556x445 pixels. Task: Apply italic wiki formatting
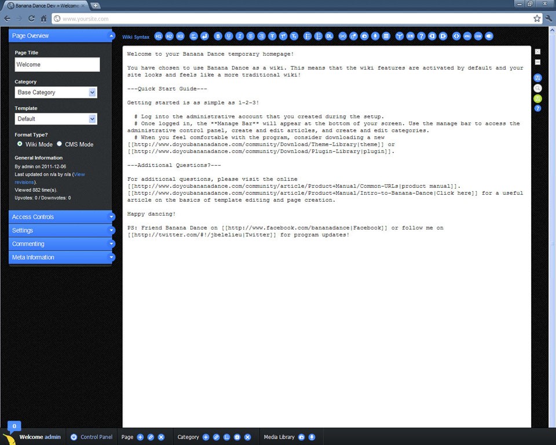click(x=240, y=36)
